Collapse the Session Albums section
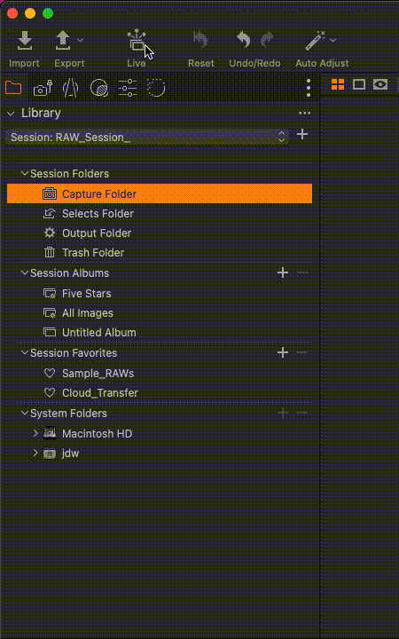Screen dimensions: 399x639 [25, 272]
